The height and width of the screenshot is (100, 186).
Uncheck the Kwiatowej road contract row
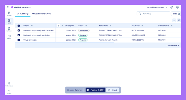pos(19,30)
